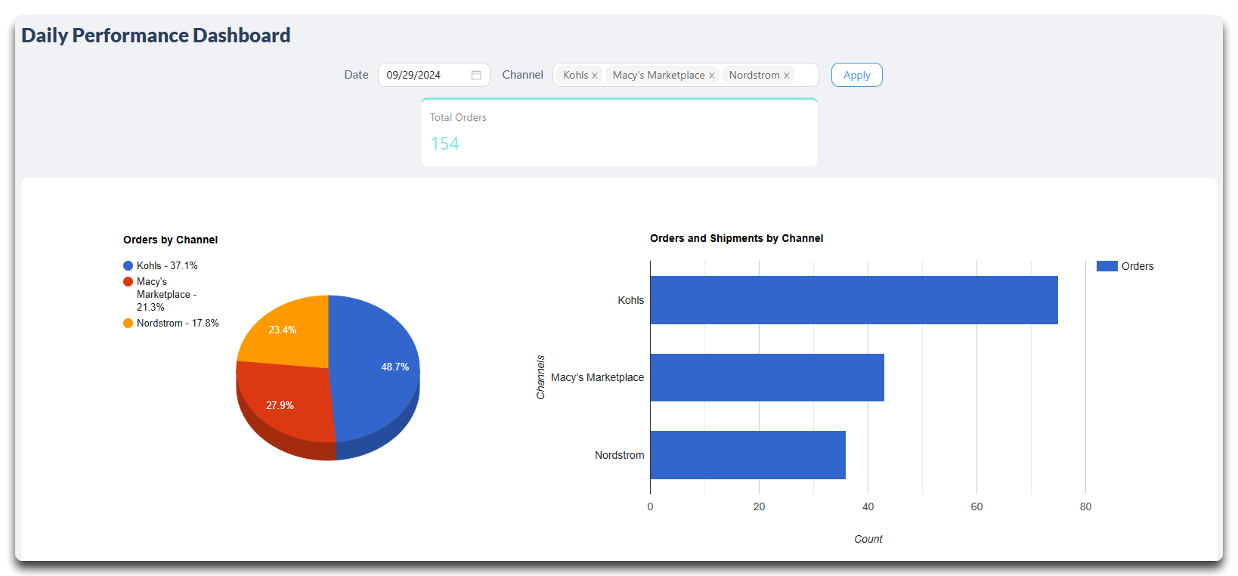Click the Total Orders value 154
Image resolution: width=1238 pixels, height=576 pixels.
click(444, 144)
